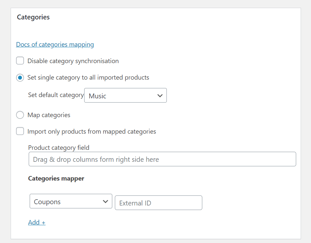This screenshot has width=311, height=243.
Task: Click the chevron arrow on Coupons dropdown
Action: tap(105, 202)
